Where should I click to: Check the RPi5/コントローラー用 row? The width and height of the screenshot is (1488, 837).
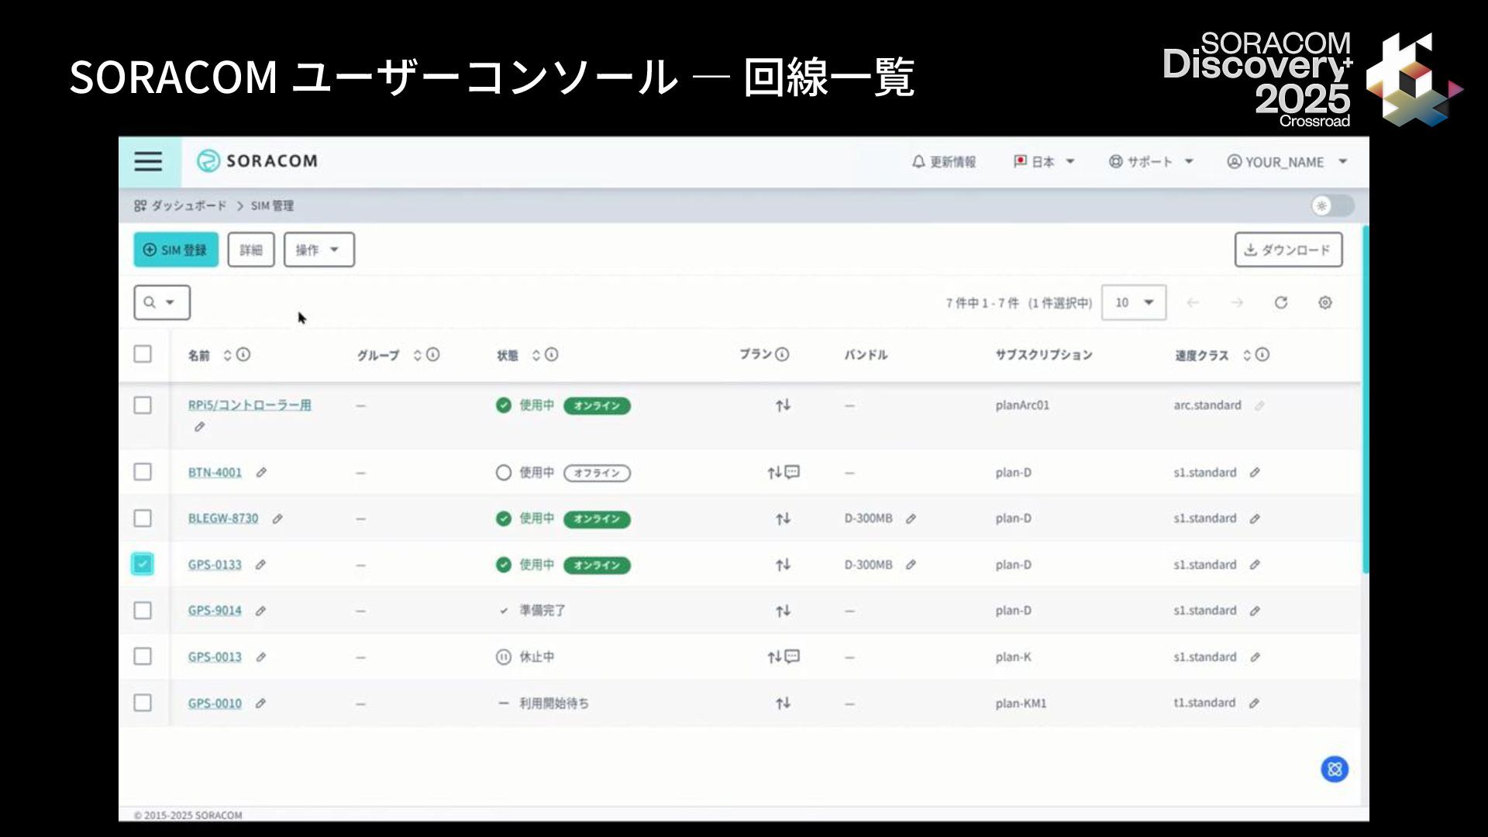click(x=143, y=405)
